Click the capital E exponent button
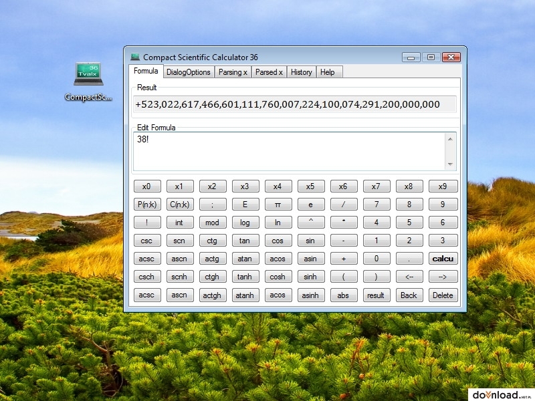The width and height of the screenshot is (535, 401). [245, 205]
